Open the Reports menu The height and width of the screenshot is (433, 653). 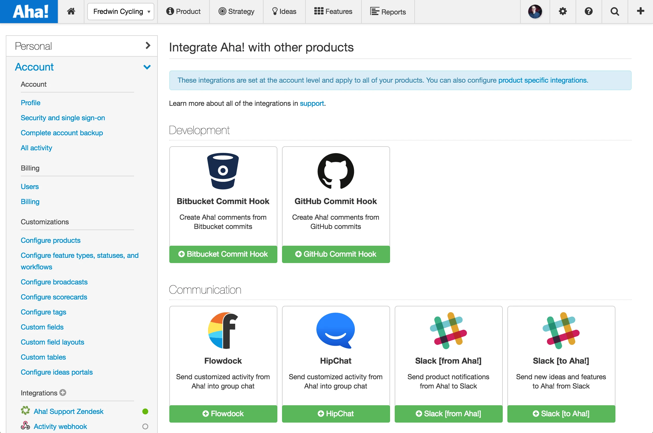tap(388, 12)
